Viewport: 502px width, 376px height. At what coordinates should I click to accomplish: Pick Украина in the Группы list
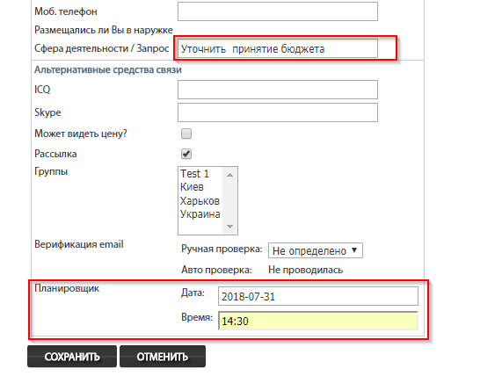(200, 214)
